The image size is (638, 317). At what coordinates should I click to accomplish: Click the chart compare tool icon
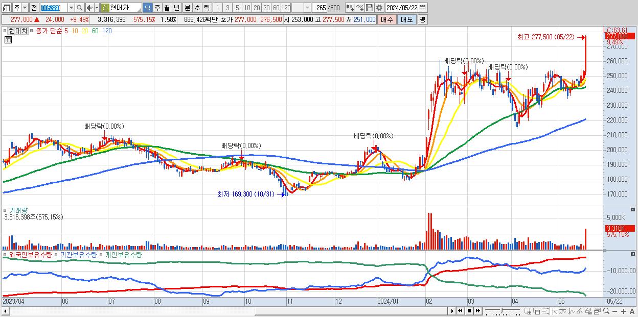(x=351, y=8)
